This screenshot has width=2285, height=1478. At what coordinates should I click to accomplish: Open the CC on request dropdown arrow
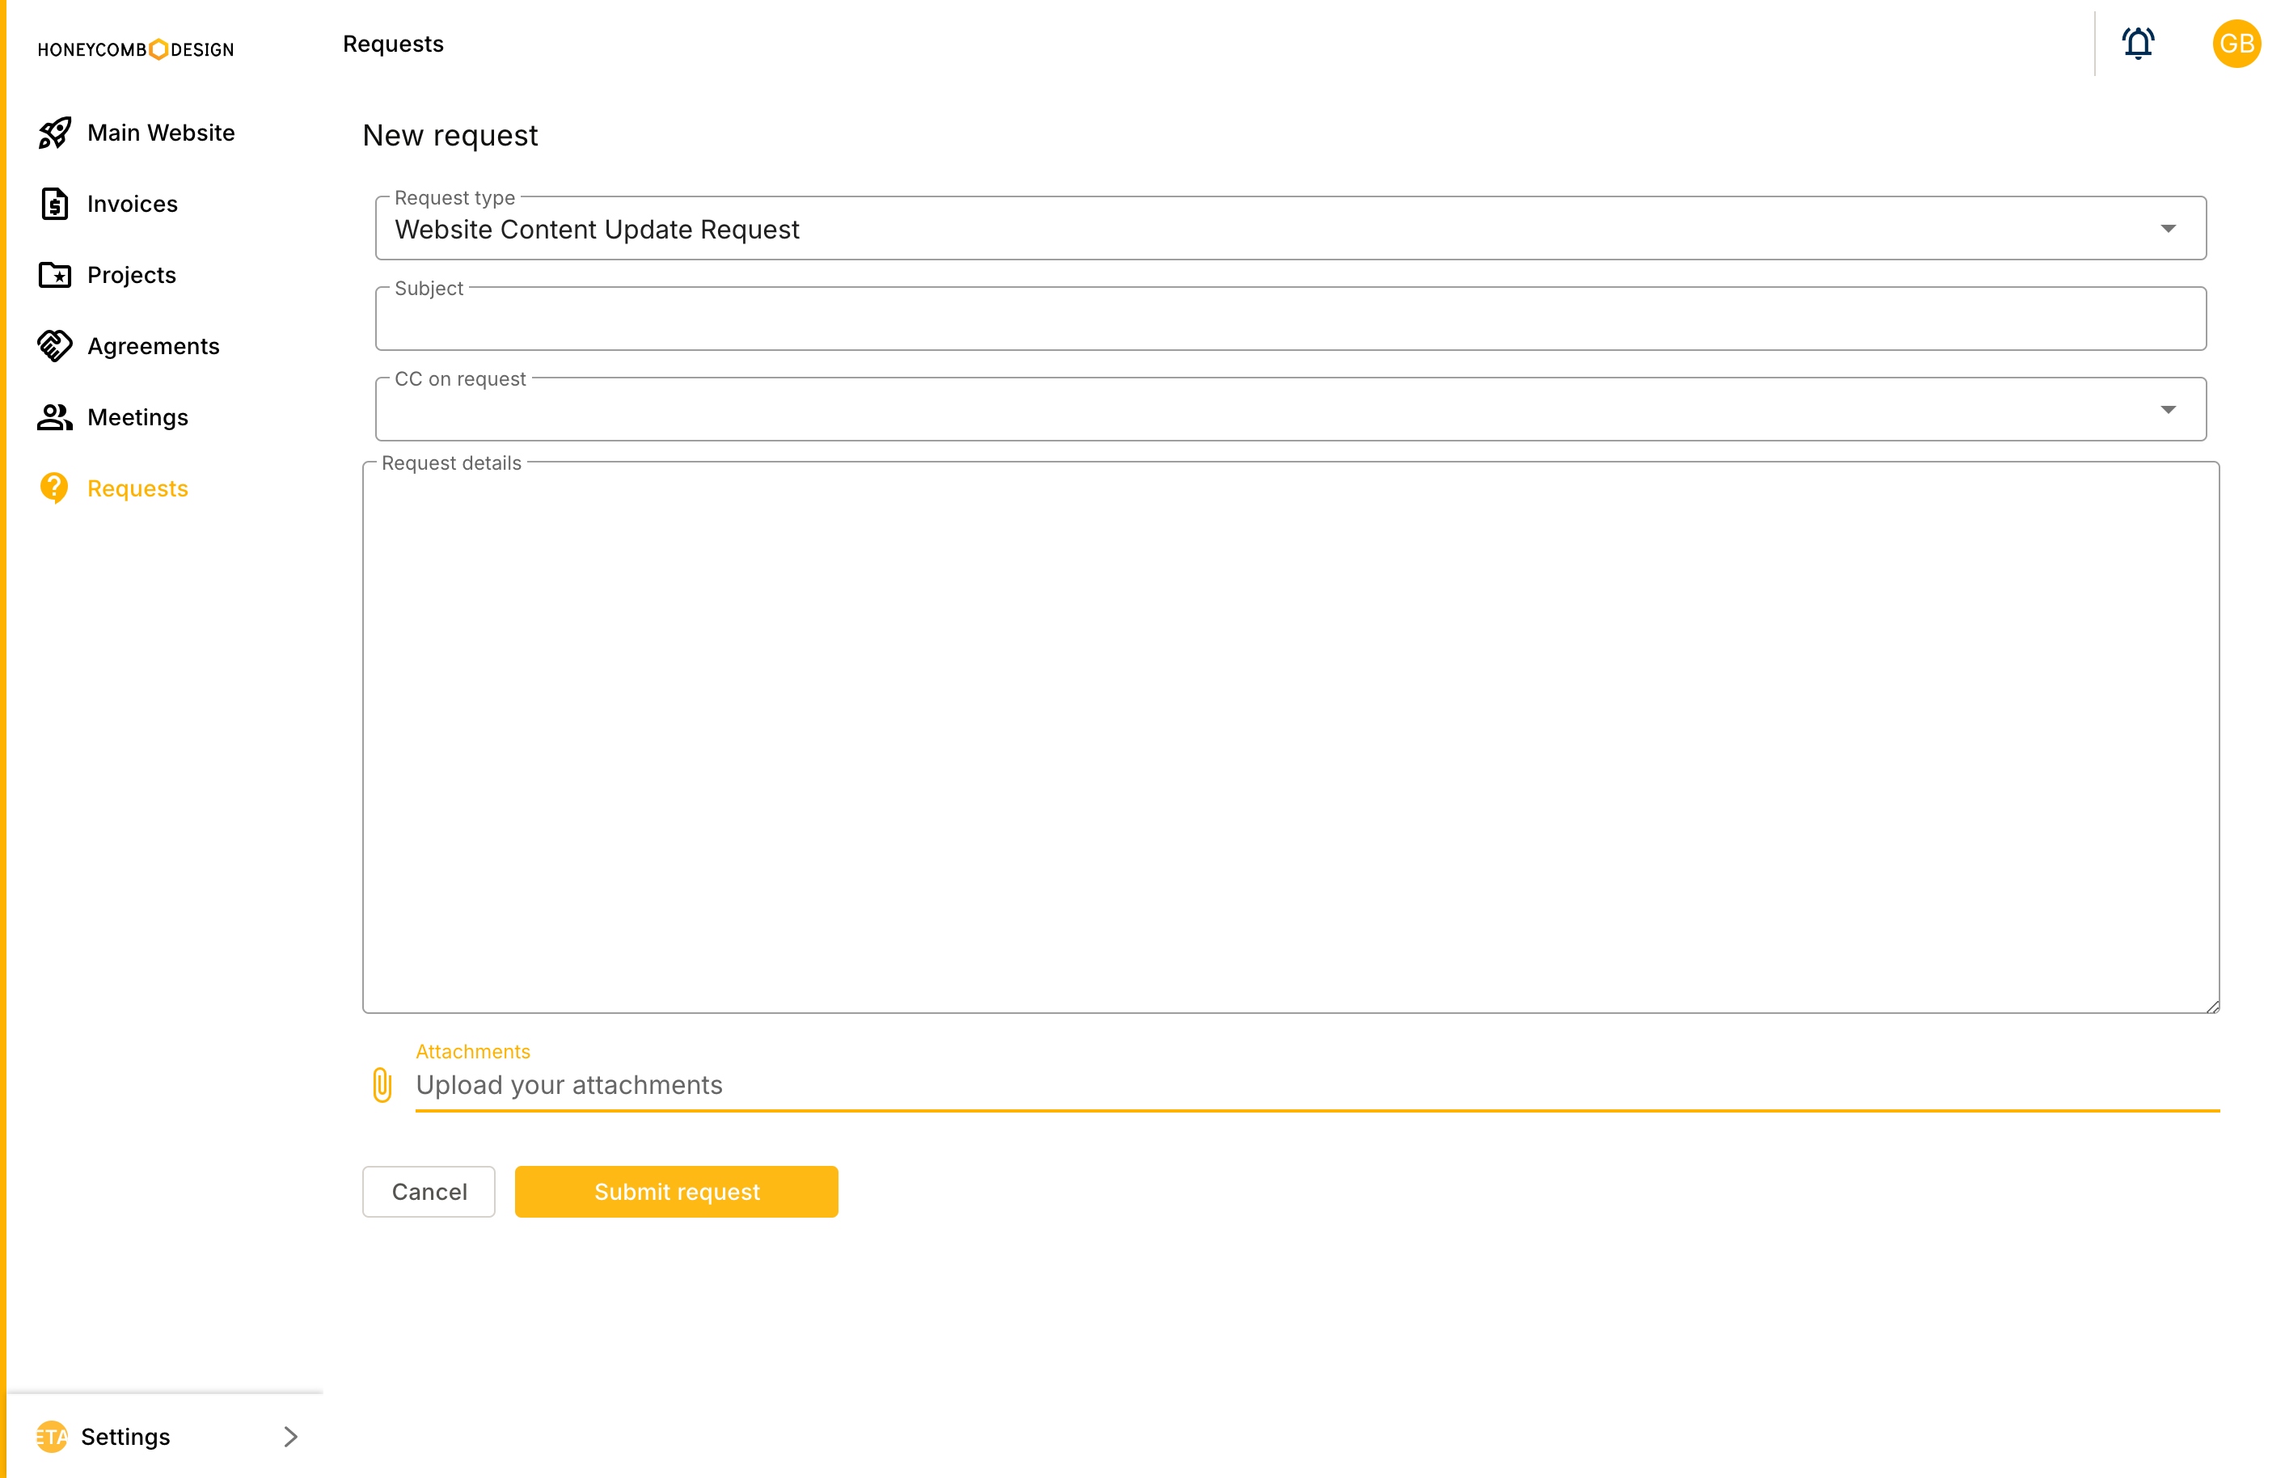click(x=2167, y=410)
